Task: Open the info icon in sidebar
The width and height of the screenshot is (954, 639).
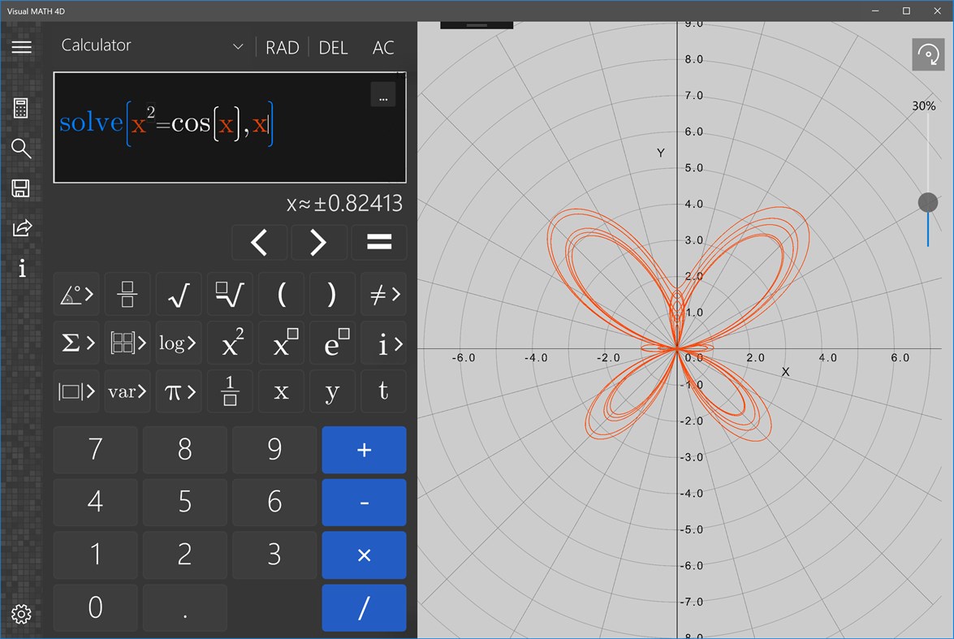Action: [x=22, y=268]
